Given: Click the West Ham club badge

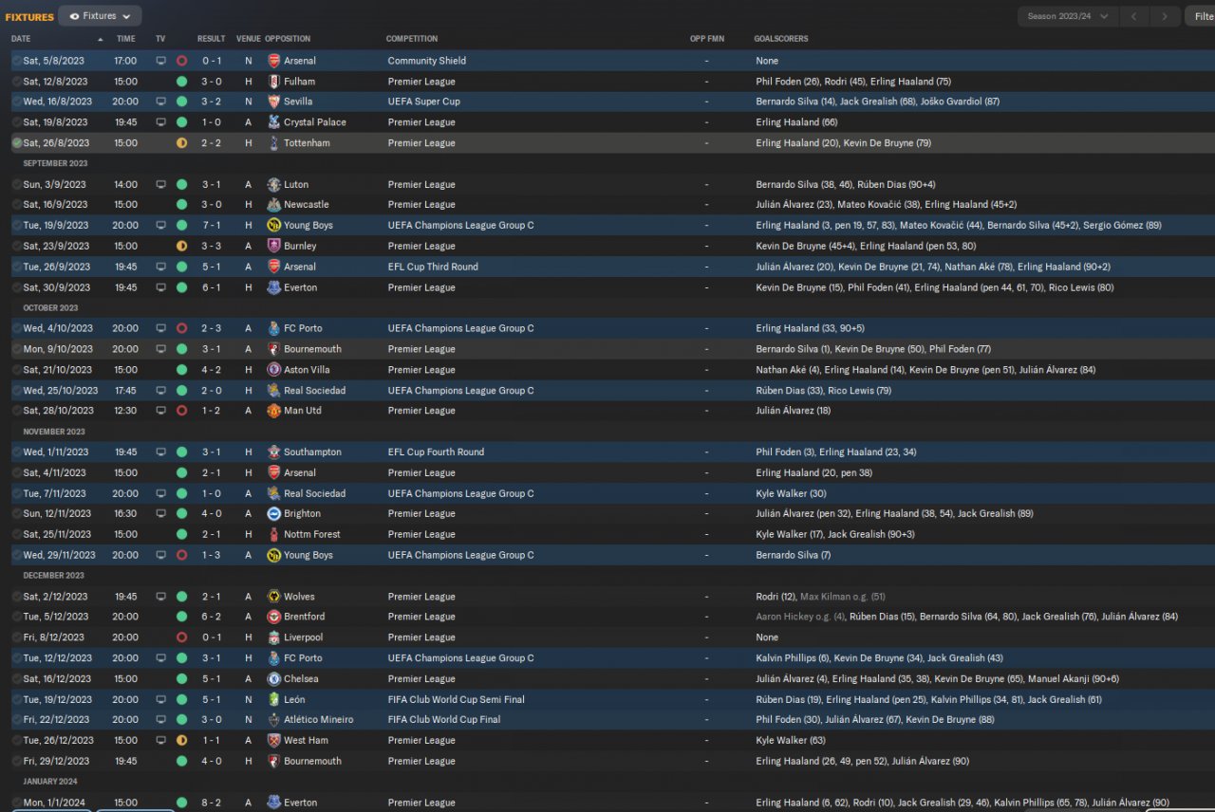Looking at the screenshot, I should [x=274, y=740].
